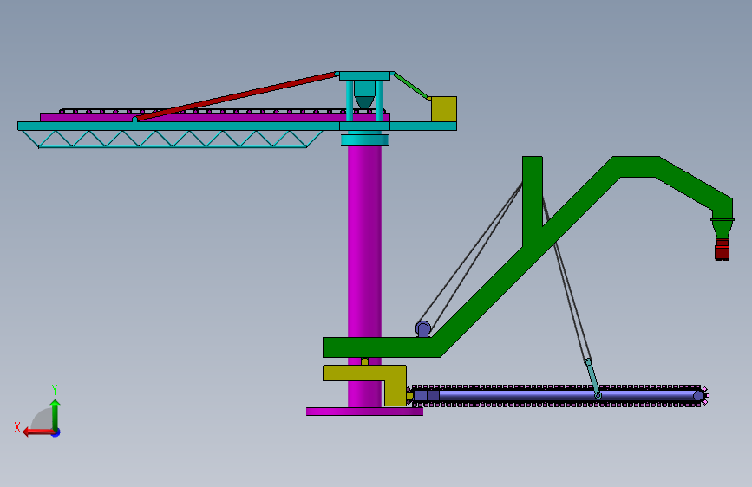Select the small yellow pin below the green arm

364,361
